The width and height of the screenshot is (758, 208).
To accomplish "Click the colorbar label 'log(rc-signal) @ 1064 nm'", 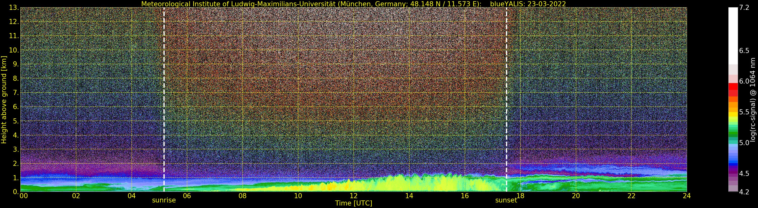I will 753,99.
